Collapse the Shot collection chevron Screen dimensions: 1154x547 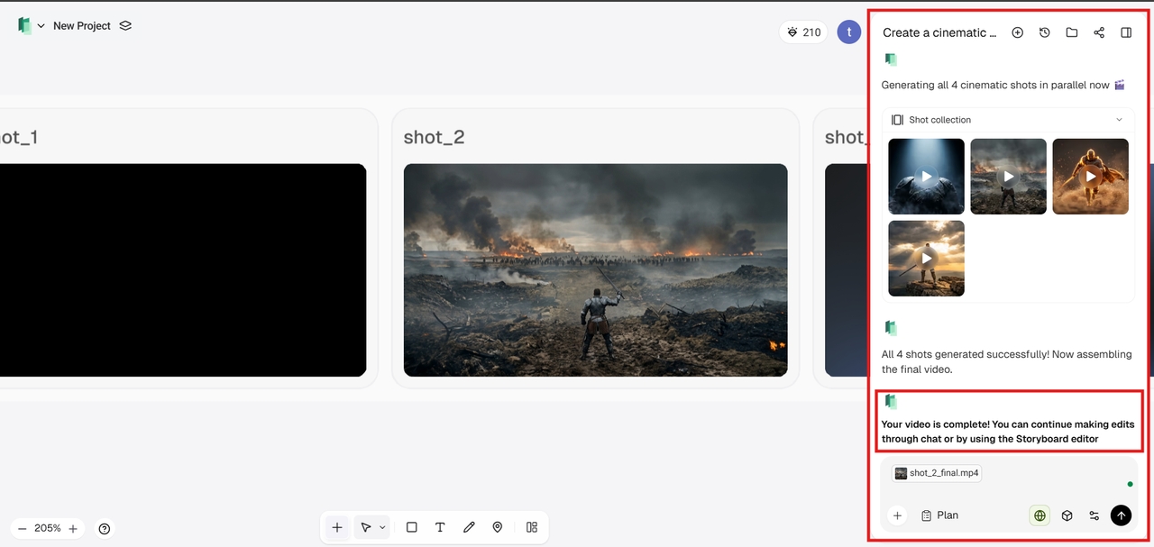[x=1120, y=119]
